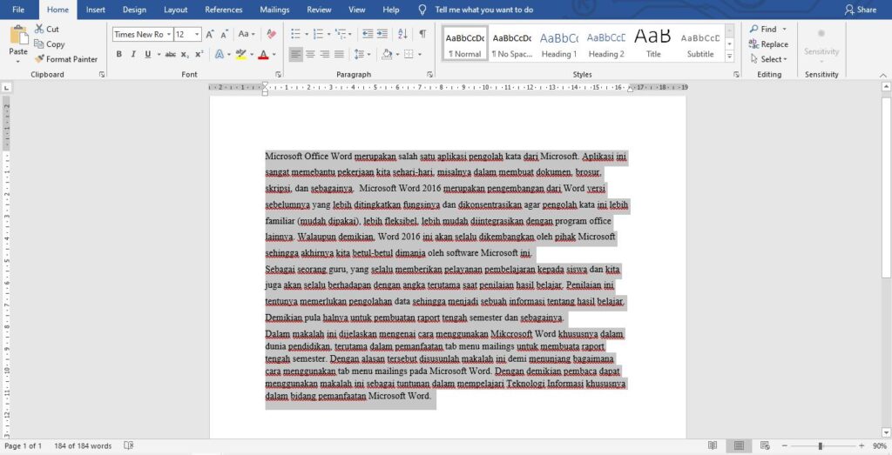Apply the Subtitle style
Viewport: 892px width, 455px height.
pyautogui.click(x=700, y=43)
